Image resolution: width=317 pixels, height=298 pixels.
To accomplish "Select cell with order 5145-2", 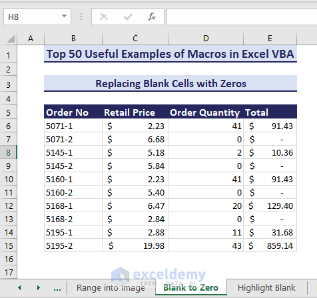I will point(73,166).
